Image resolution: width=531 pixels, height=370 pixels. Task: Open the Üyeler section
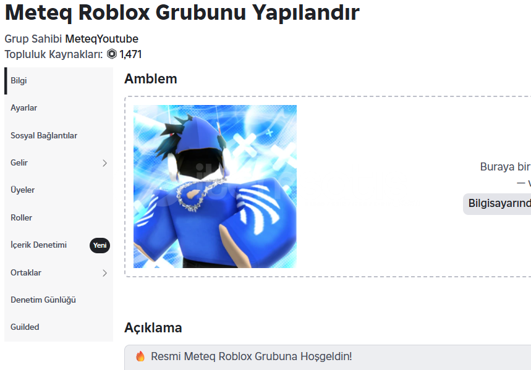point(59,190)
